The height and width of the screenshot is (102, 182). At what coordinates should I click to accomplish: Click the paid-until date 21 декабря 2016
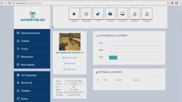pyautogui.click(x=74, y=95)
